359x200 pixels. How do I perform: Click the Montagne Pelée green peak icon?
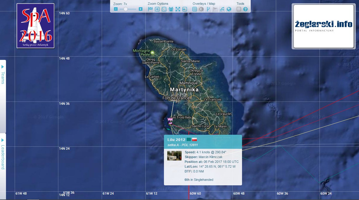pos(153,53)
